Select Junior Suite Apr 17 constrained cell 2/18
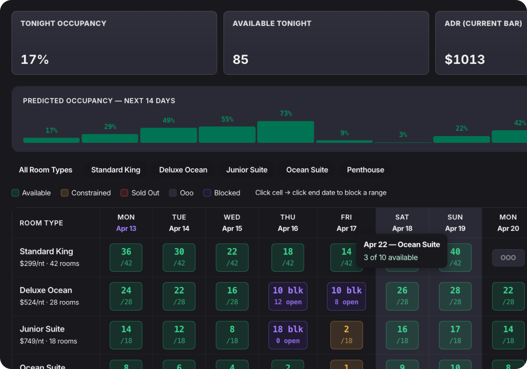Image resolution: width=527 pixels, height=369 pixels. click(347, 335)
